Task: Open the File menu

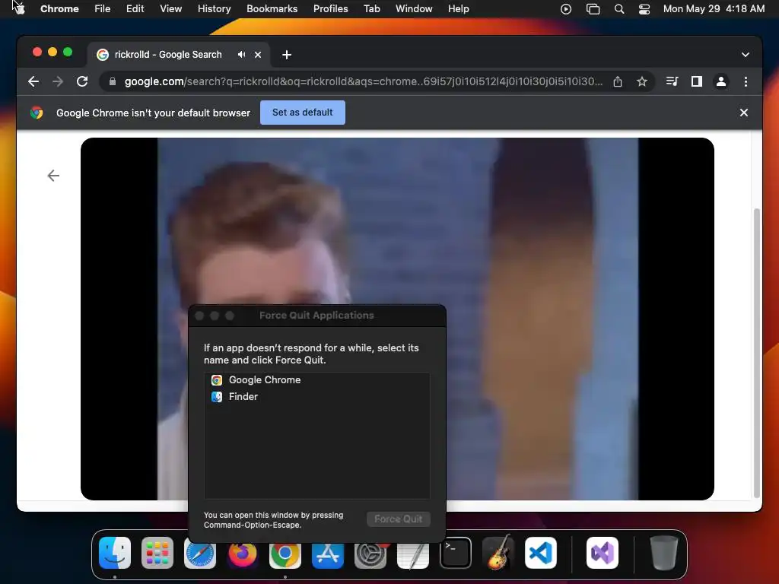Action: (x=103, y=8)
